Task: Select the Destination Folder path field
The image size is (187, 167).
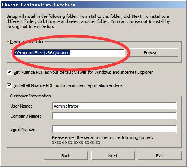Action: tap(67, 53)
